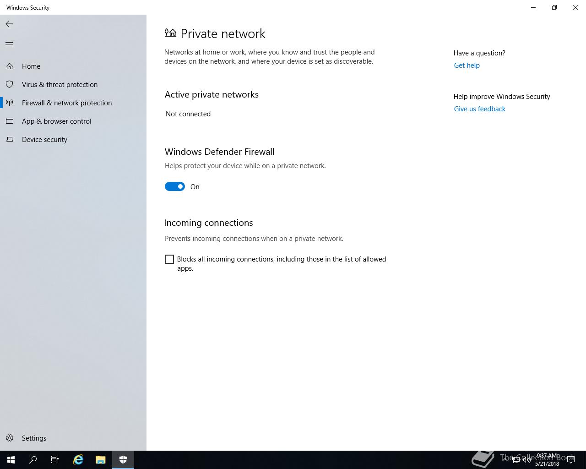Click the Firewall antenna icon in sidebar

(x=10, y=103)
